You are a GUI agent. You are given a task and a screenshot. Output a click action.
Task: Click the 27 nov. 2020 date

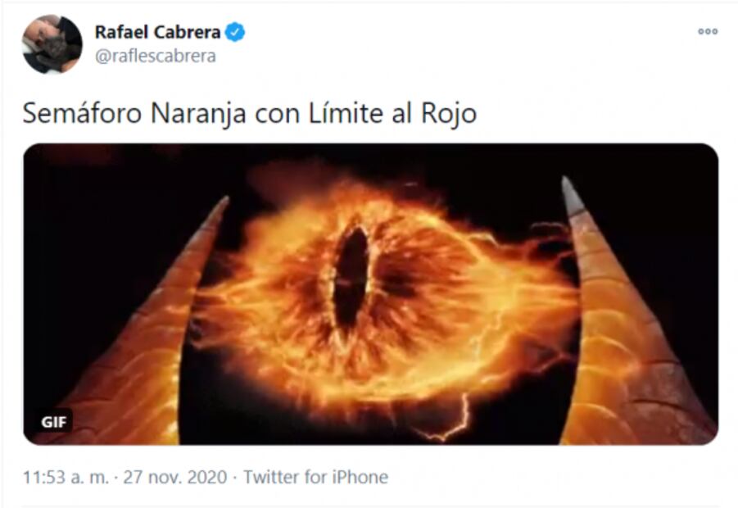175,477
